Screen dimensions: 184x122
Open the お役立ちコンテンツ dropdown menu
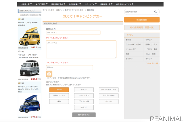tap(124, 4)
